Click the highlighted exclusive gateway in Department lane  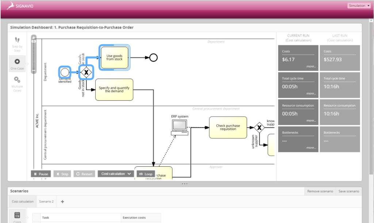coord(86,72)
